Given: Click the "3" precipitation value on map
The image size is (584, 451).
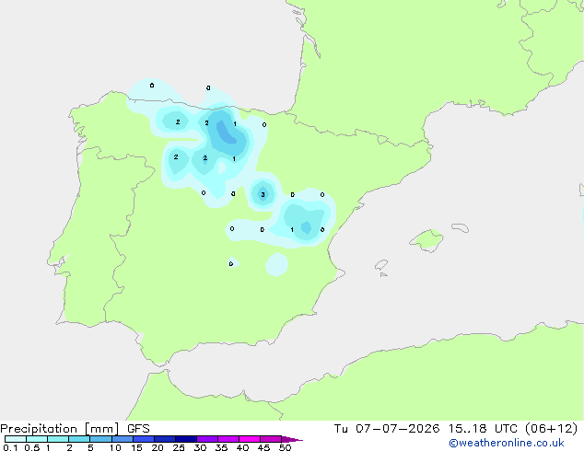Looking at the screenshot, I should click(263, 194).
